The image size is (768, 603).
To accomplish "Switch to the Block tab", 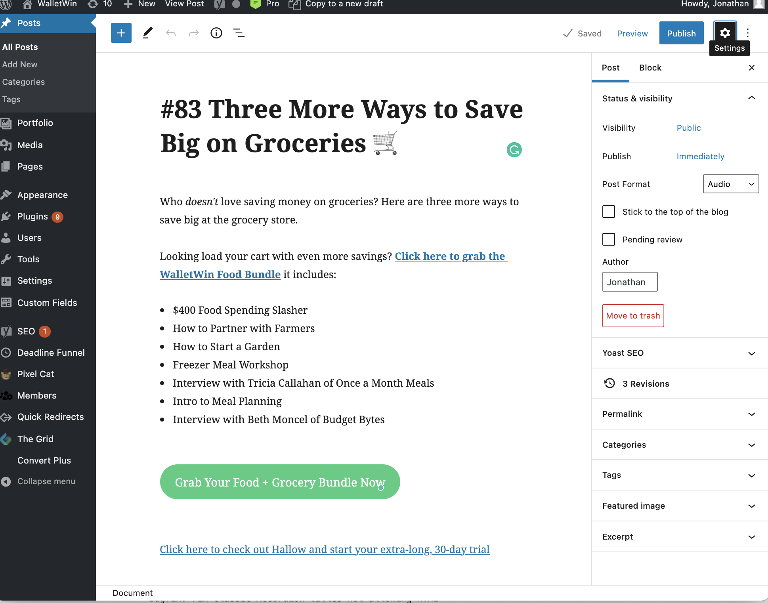I will (650, 68).
